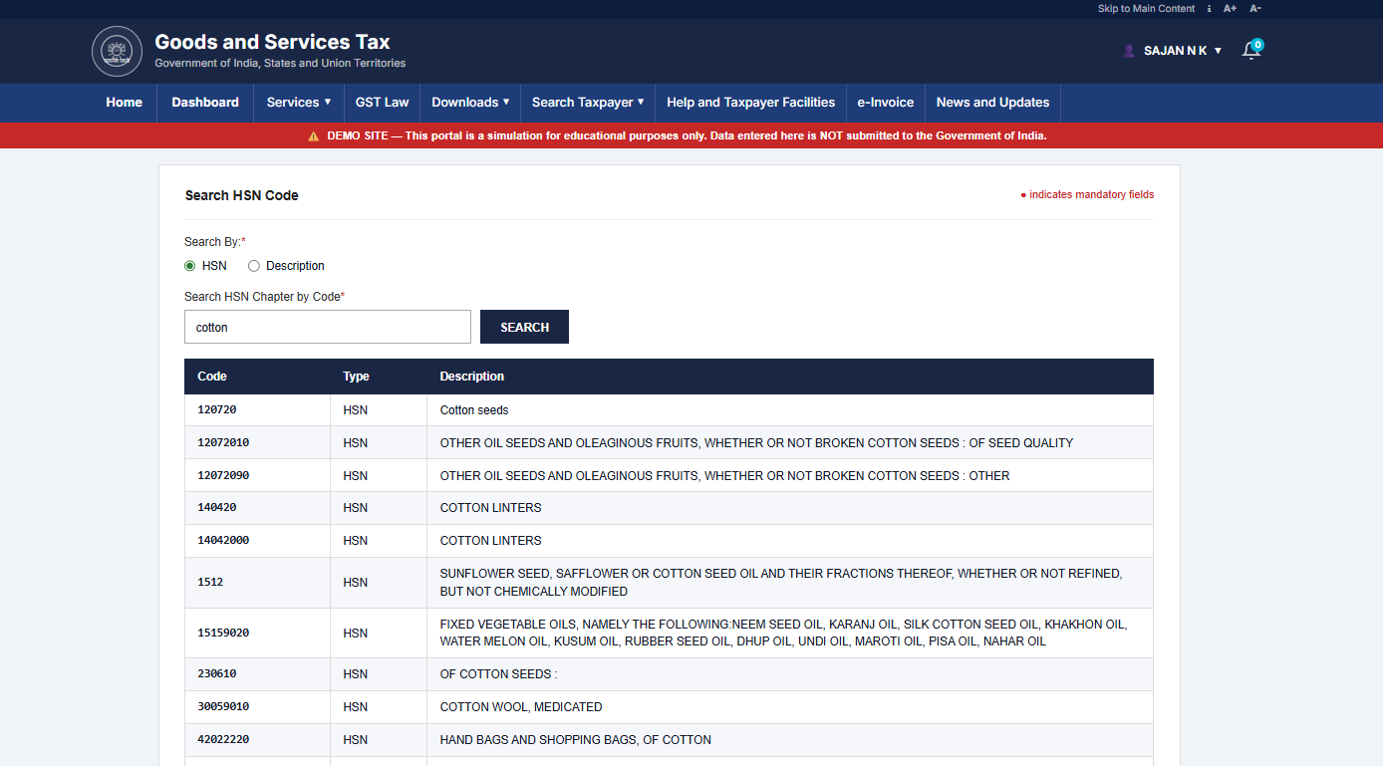Expand the Downloads menu dropdown
Screen dimensions: 1383x766
pyautogui.click(x=470, y=103)
